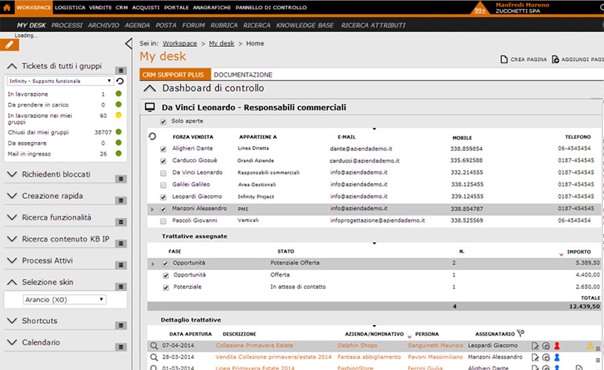Open the Arancio (XO) skin dropdown
The width and height of the screenshot is (604, 370).
64,300
